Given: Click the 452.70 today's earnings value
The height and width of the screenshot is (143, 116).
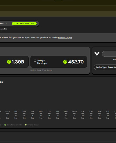Looking at the screenshot, I should click(76, 62).
